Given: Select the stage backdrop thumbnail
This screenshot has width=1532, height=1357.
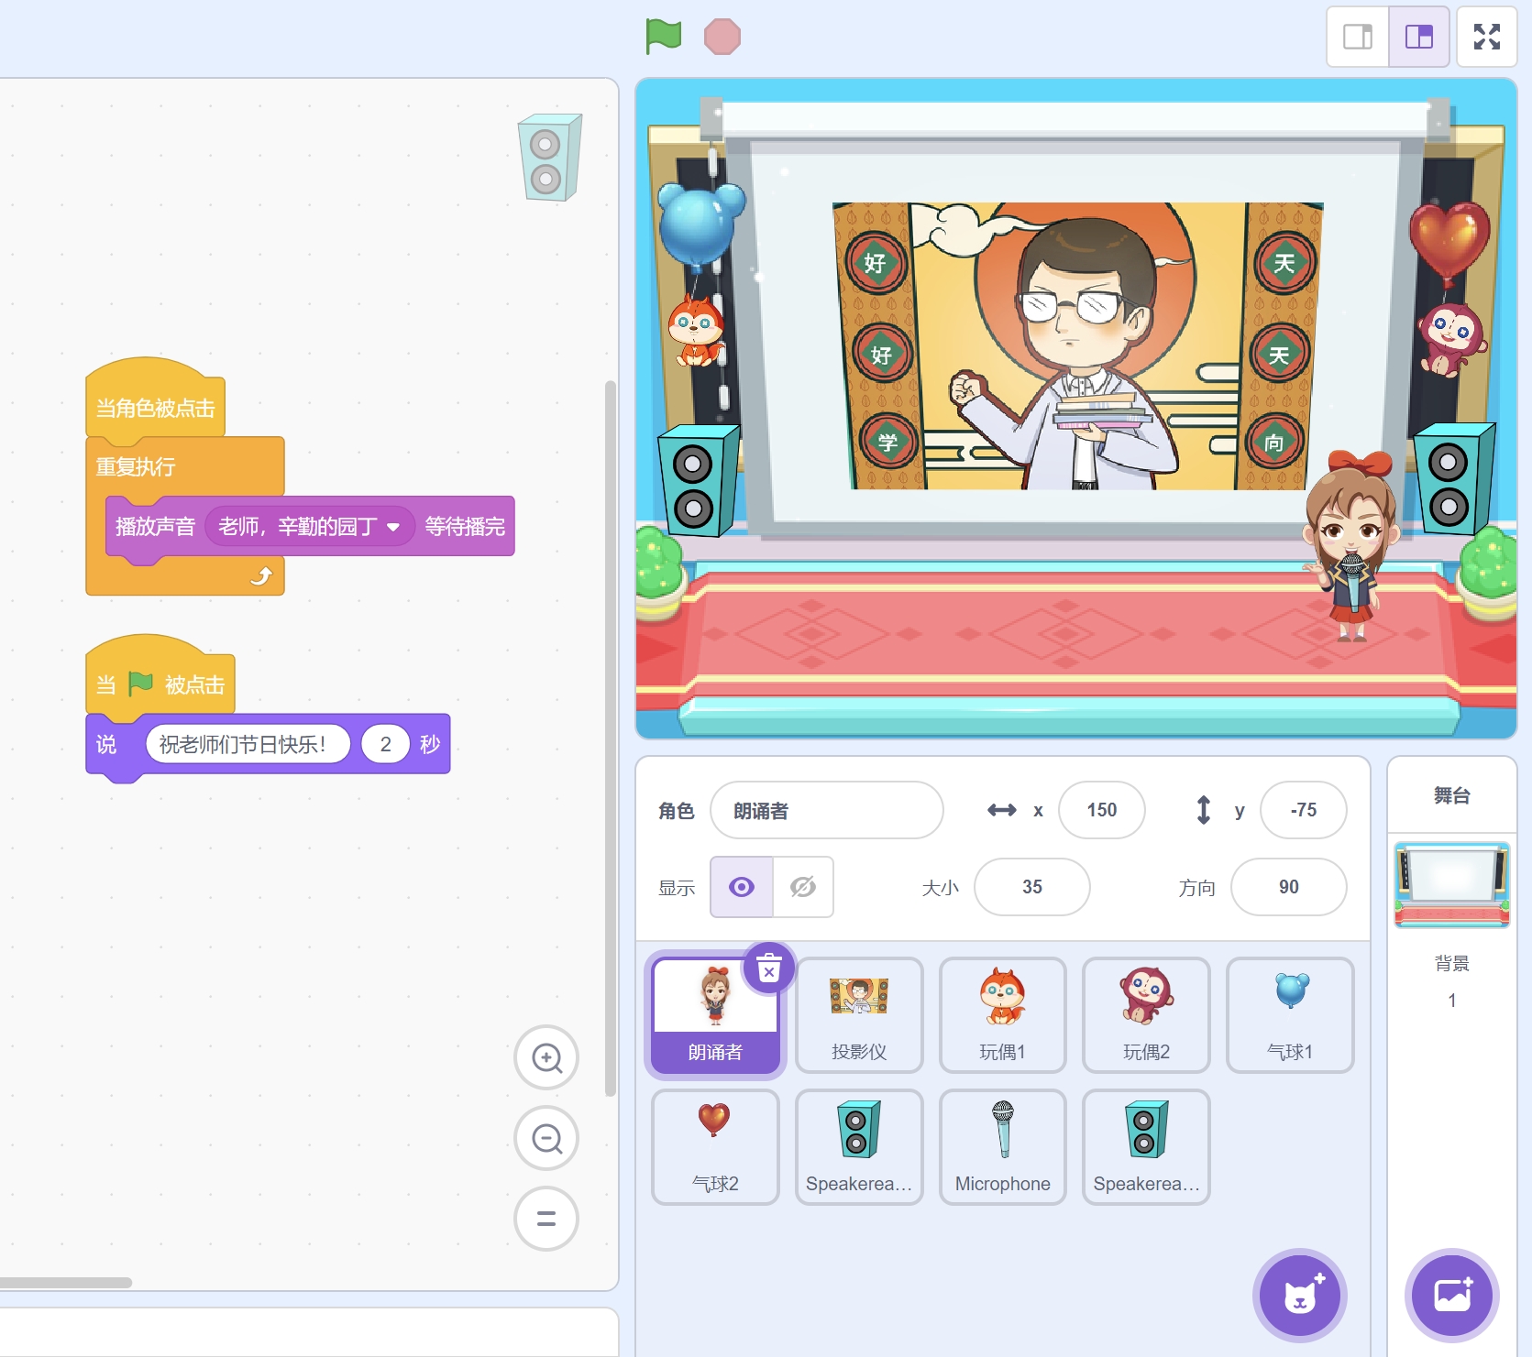Looking at the screenshot, I should (x=1451, y=884).
